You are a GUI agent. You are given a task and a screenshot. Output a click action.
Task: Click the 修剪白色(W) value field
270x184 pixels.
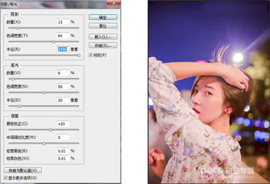click(x=63, y=158)
